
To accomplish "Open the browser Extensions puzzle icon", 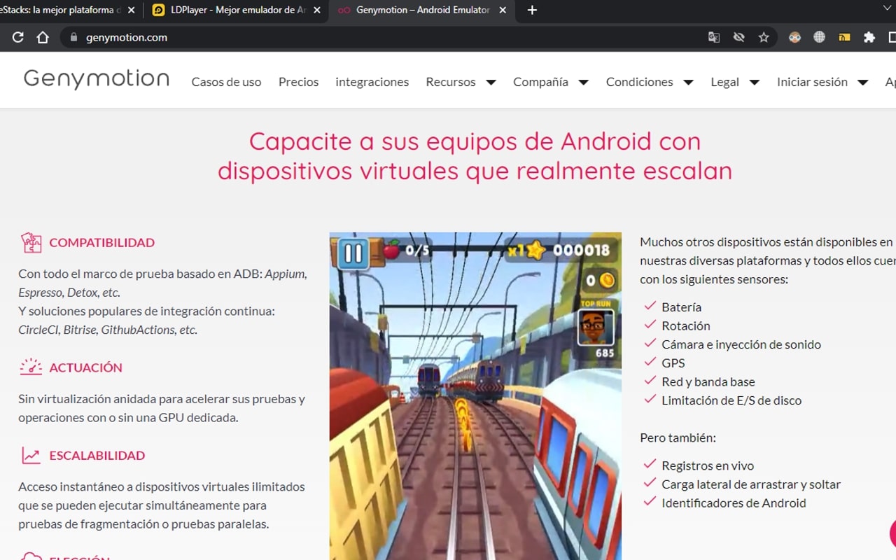I will (x=868, y=37).
